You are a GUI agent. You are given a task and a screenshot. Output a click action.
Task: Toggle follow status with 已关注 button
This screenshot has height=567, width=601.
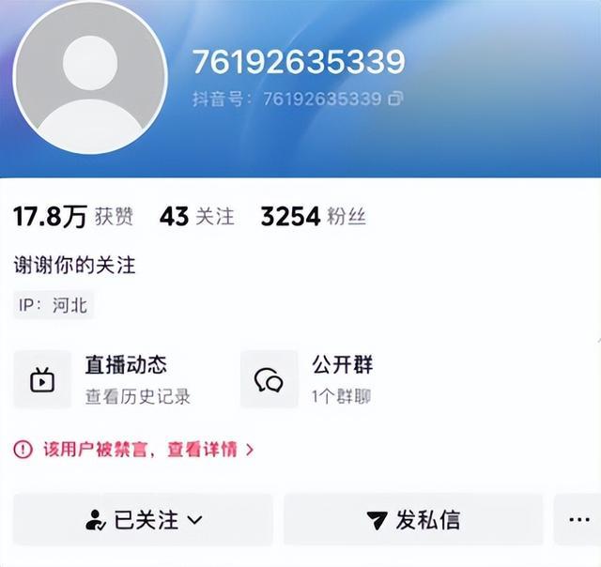(x=143, y=519)
